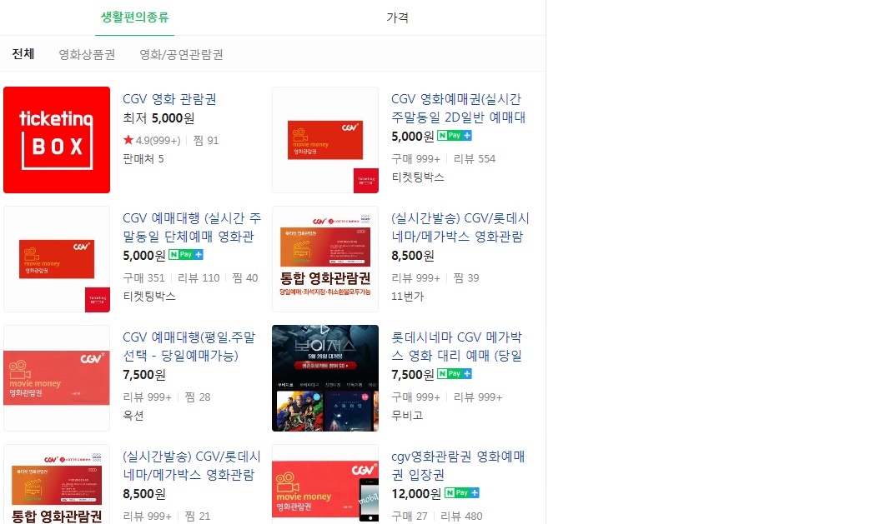Screen dimensions: 890x524
Task: Select the 전체 filter
Action: coord(23,54)
